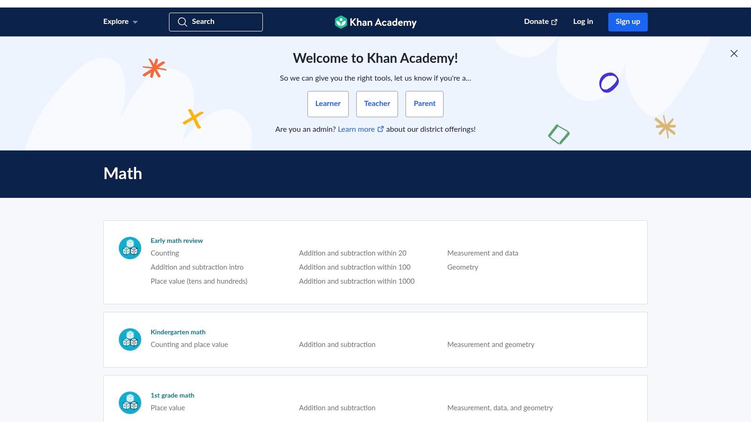This screenshot has height=422, width=751.
Task: Open the Explore dropdown
Action: click(x=115, y=22)
